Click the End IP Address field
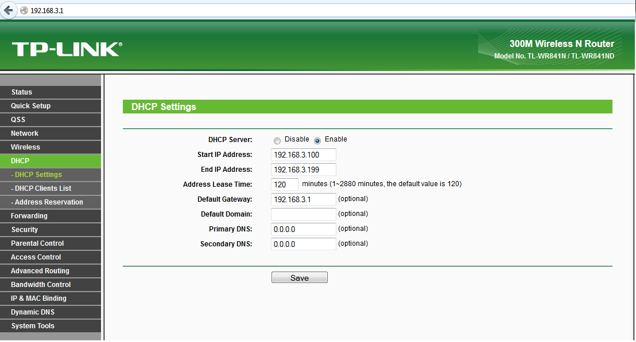This screenshot has width=636, height=342. pos(304,170)
